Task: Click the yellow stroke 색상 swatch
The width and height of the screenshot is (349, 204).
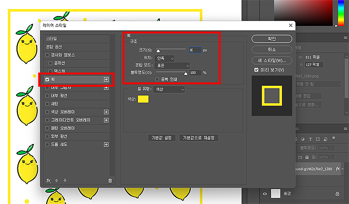Action: click(143, 99)
